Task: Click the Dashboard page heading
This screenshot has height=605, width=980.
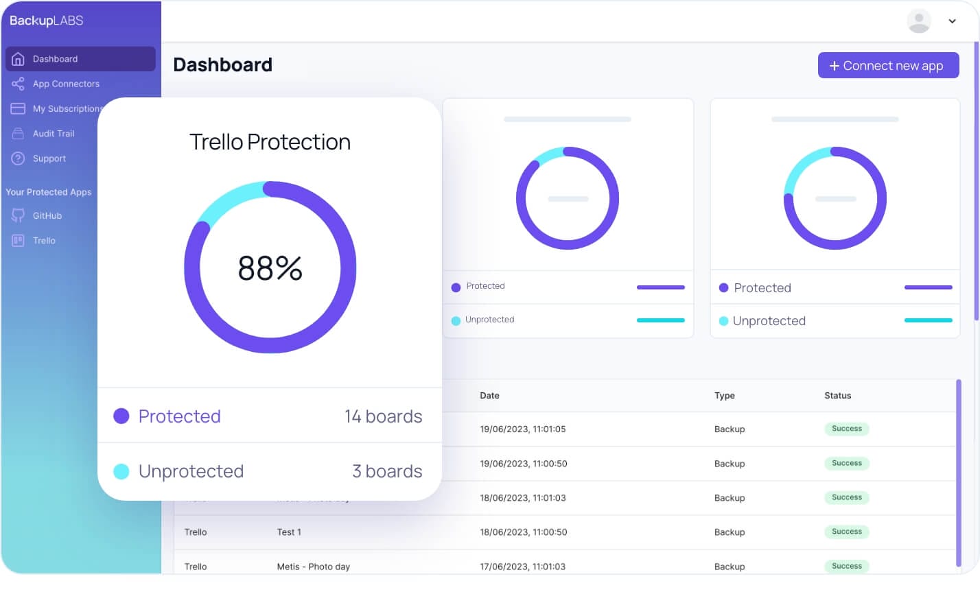Action: tap(222, 64)
